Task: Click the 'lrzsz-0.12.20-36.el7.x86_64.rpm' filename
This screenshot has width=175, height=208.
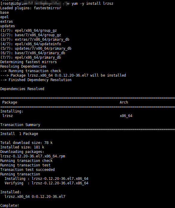Action: (x=33, y=156)
